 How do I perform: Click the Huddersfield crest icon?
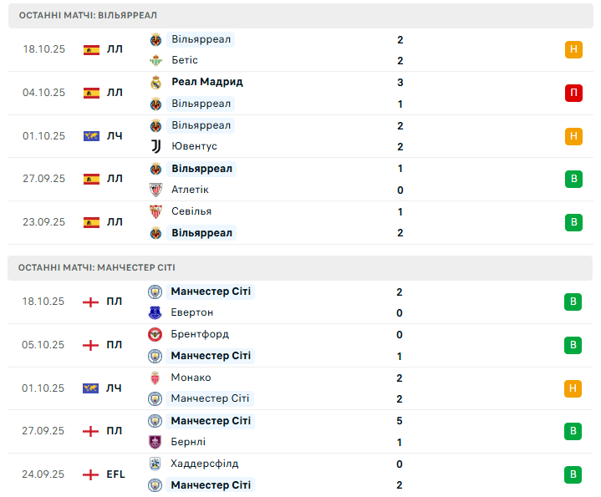pyautogui.click(x=155, y=464)
